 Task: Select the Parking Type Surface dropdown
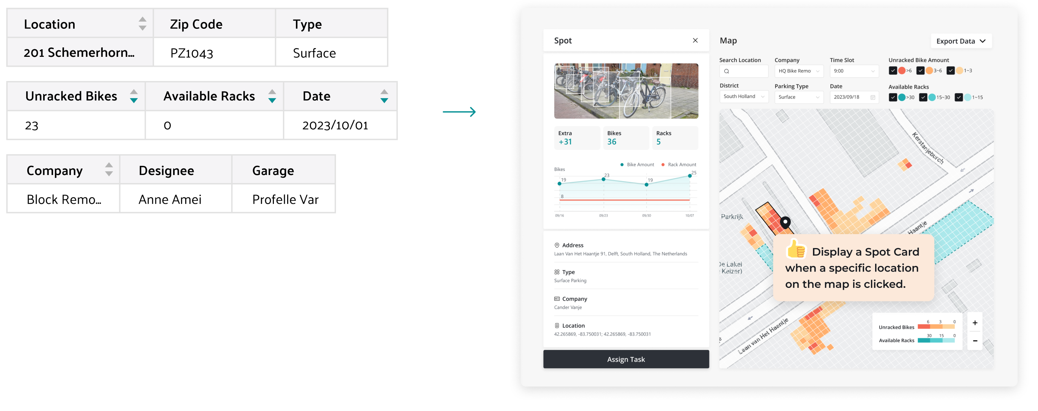click(799, 97)
